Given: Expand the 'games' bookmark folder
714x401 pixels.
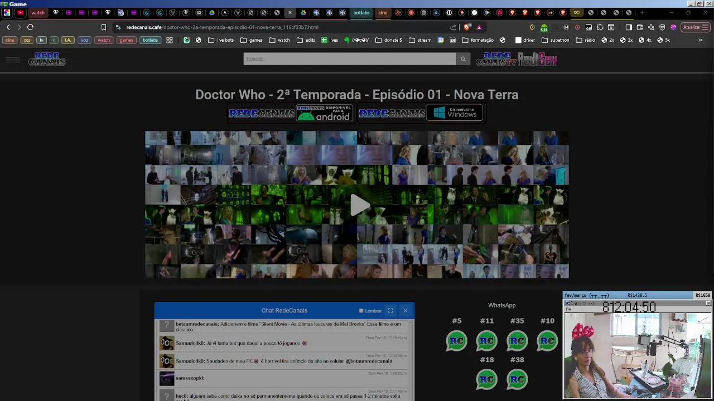Looking at the screenshot, I should point(251,40).
